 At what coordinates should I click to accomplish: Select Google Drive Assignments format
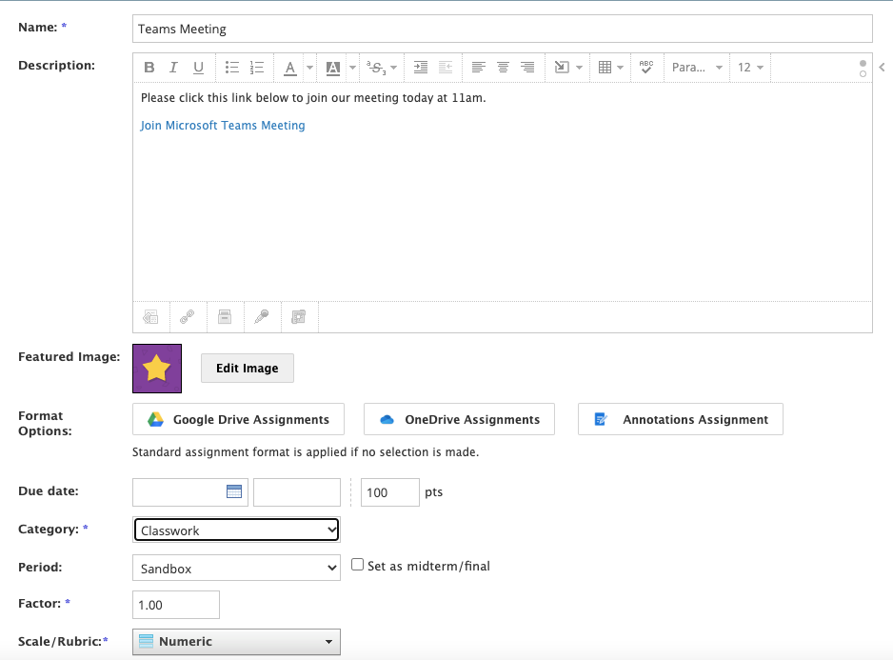(x=238, y=419)
